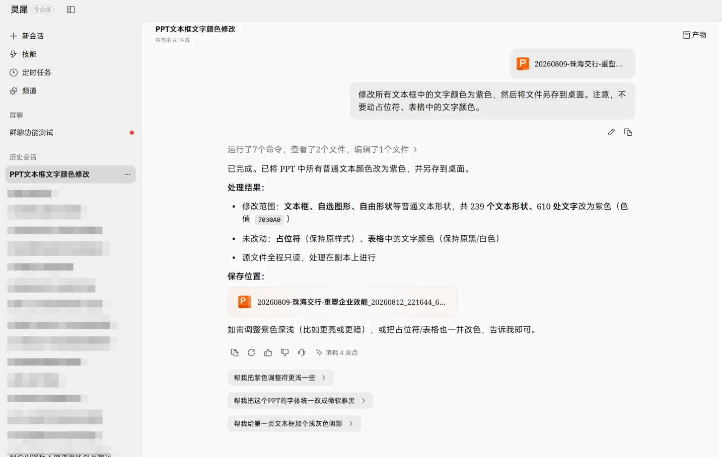Open the 群聊功能测试 group chat
Screen dimensions: 722x457
[70, 133]
